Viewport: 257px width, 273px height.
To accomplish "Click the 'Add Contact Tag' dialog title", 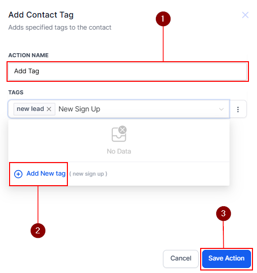I will 41,15.
